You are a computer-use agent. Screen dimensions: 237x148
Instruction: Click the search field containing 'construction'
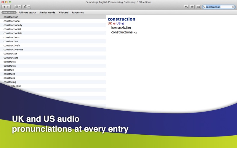(x=218, y=7)
